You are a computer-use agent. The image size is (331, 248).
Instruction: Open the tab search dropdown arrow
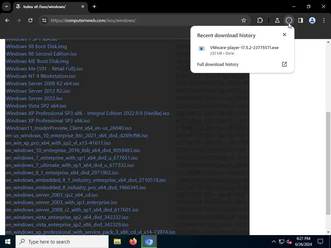[x=6, y=6]
